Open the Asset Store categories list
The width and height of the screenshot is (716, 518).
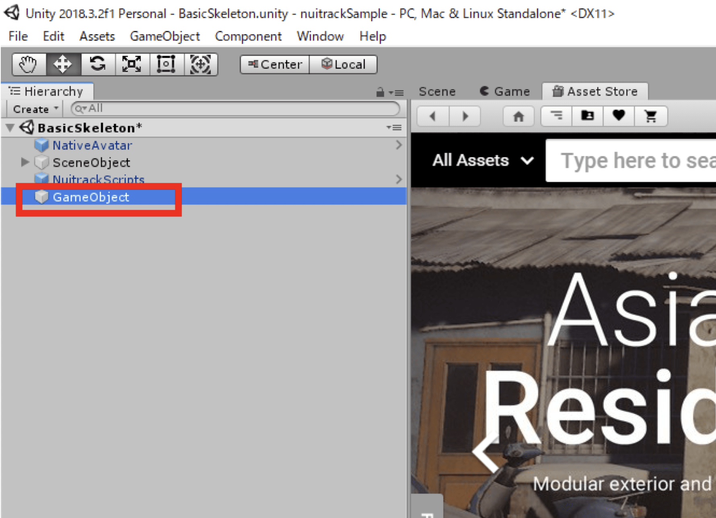point(557,116)
